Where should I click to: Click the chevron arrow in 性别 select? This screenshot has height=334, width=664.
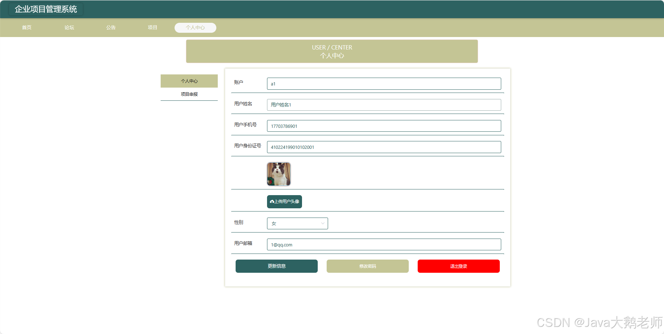[x=323, y=224]
